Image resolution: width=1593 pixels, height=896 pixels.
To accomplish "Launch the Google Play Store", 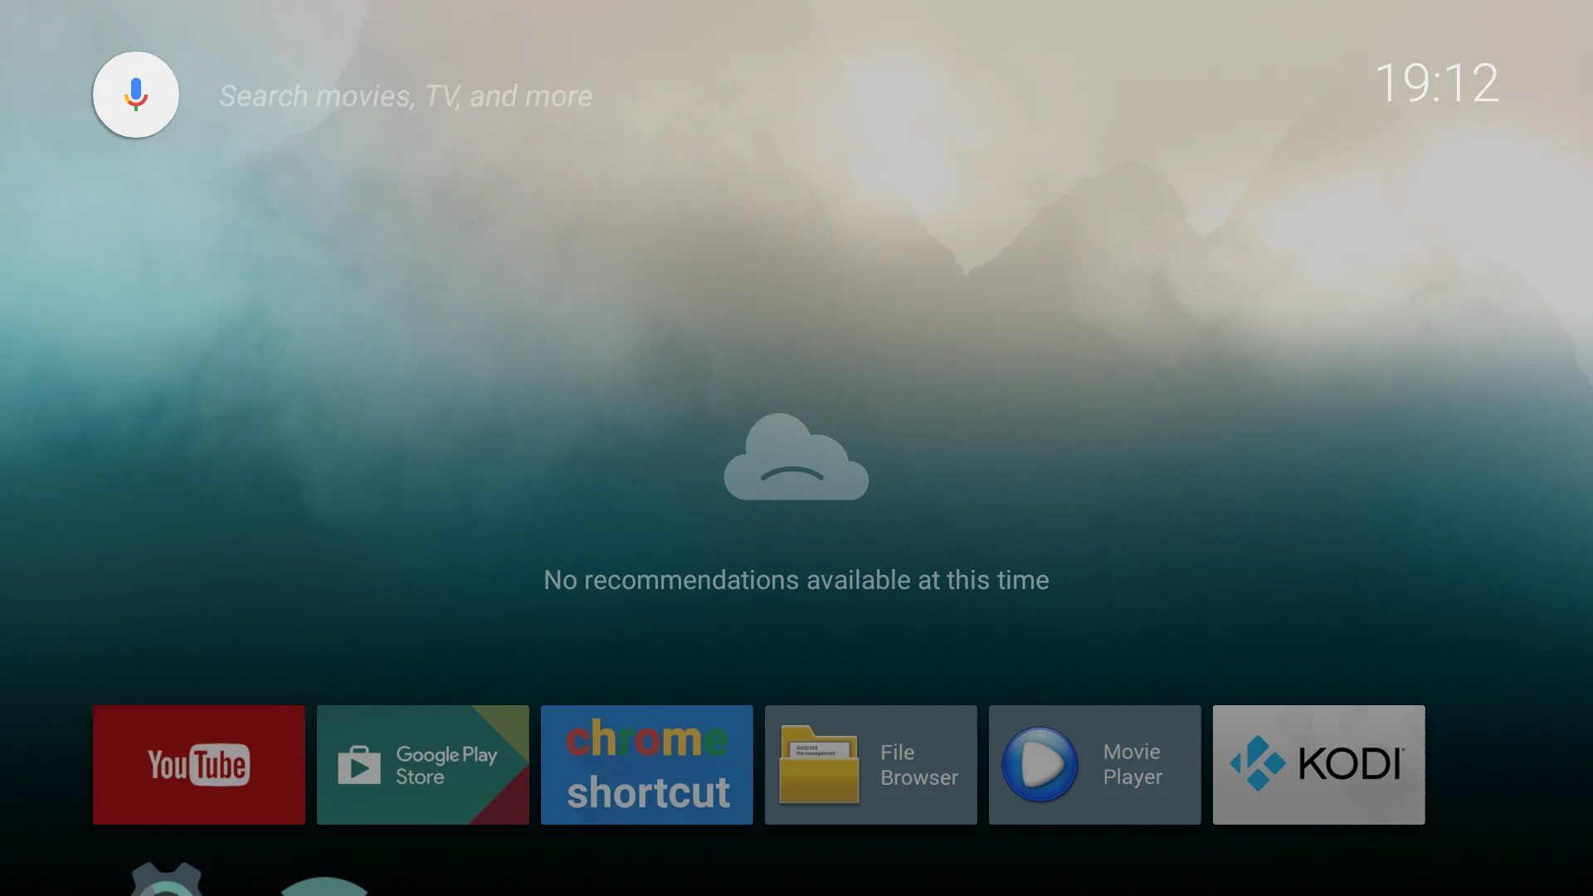I will (x=422, y=764).
